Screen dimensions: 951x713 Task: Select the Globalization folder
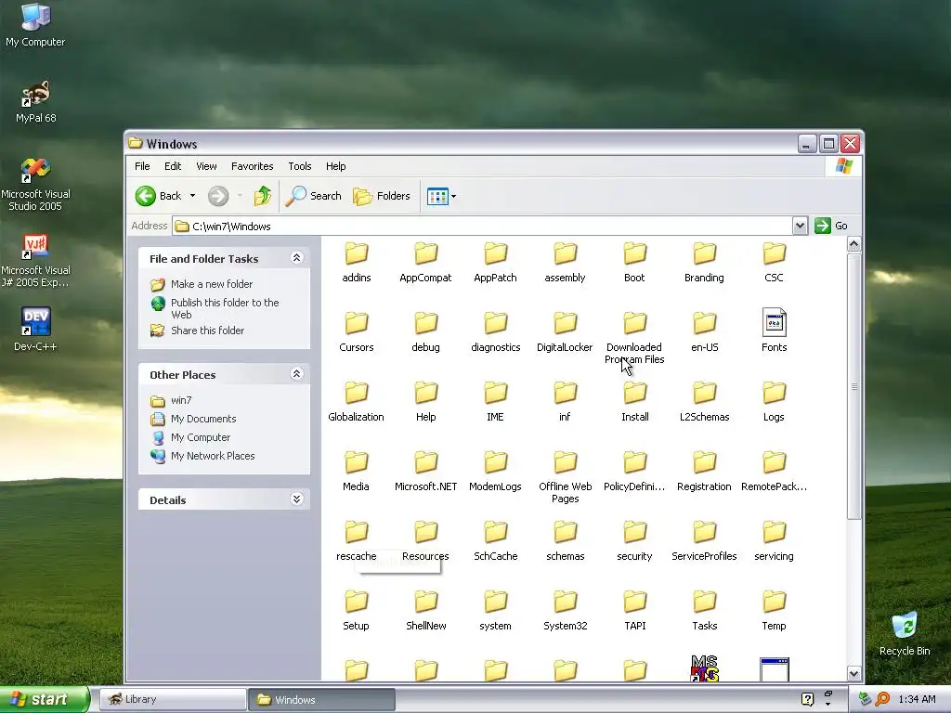point(356,403)
